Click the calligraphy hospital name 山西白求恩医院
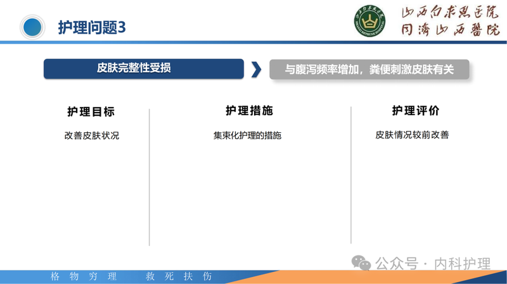507x284 pixels. click(x=450, y=12)
